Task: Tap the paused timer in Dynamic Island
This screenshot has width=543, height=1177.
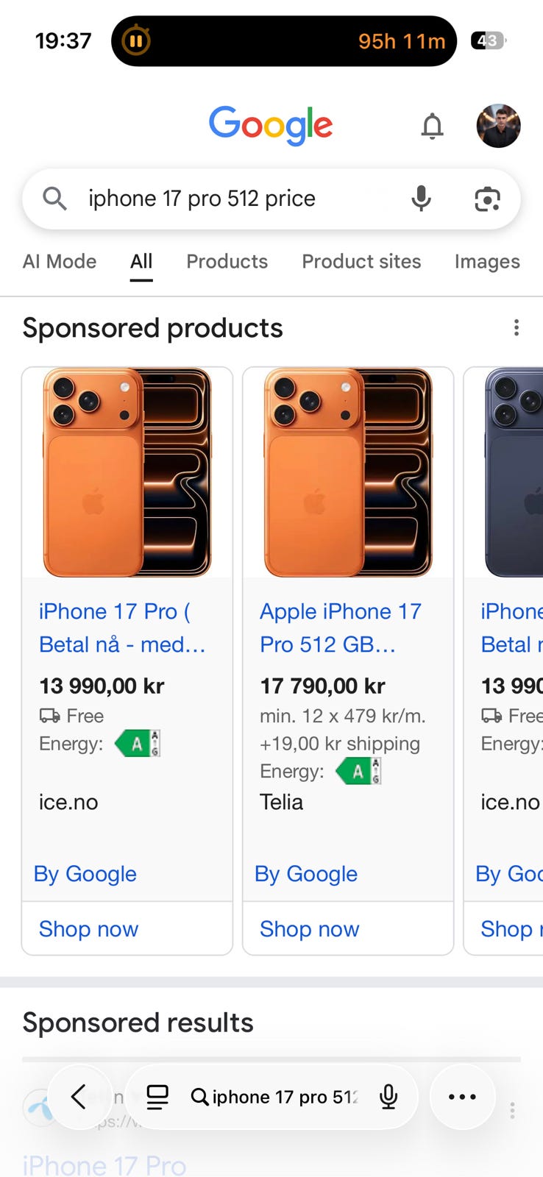Action: [x=136, y=41]
